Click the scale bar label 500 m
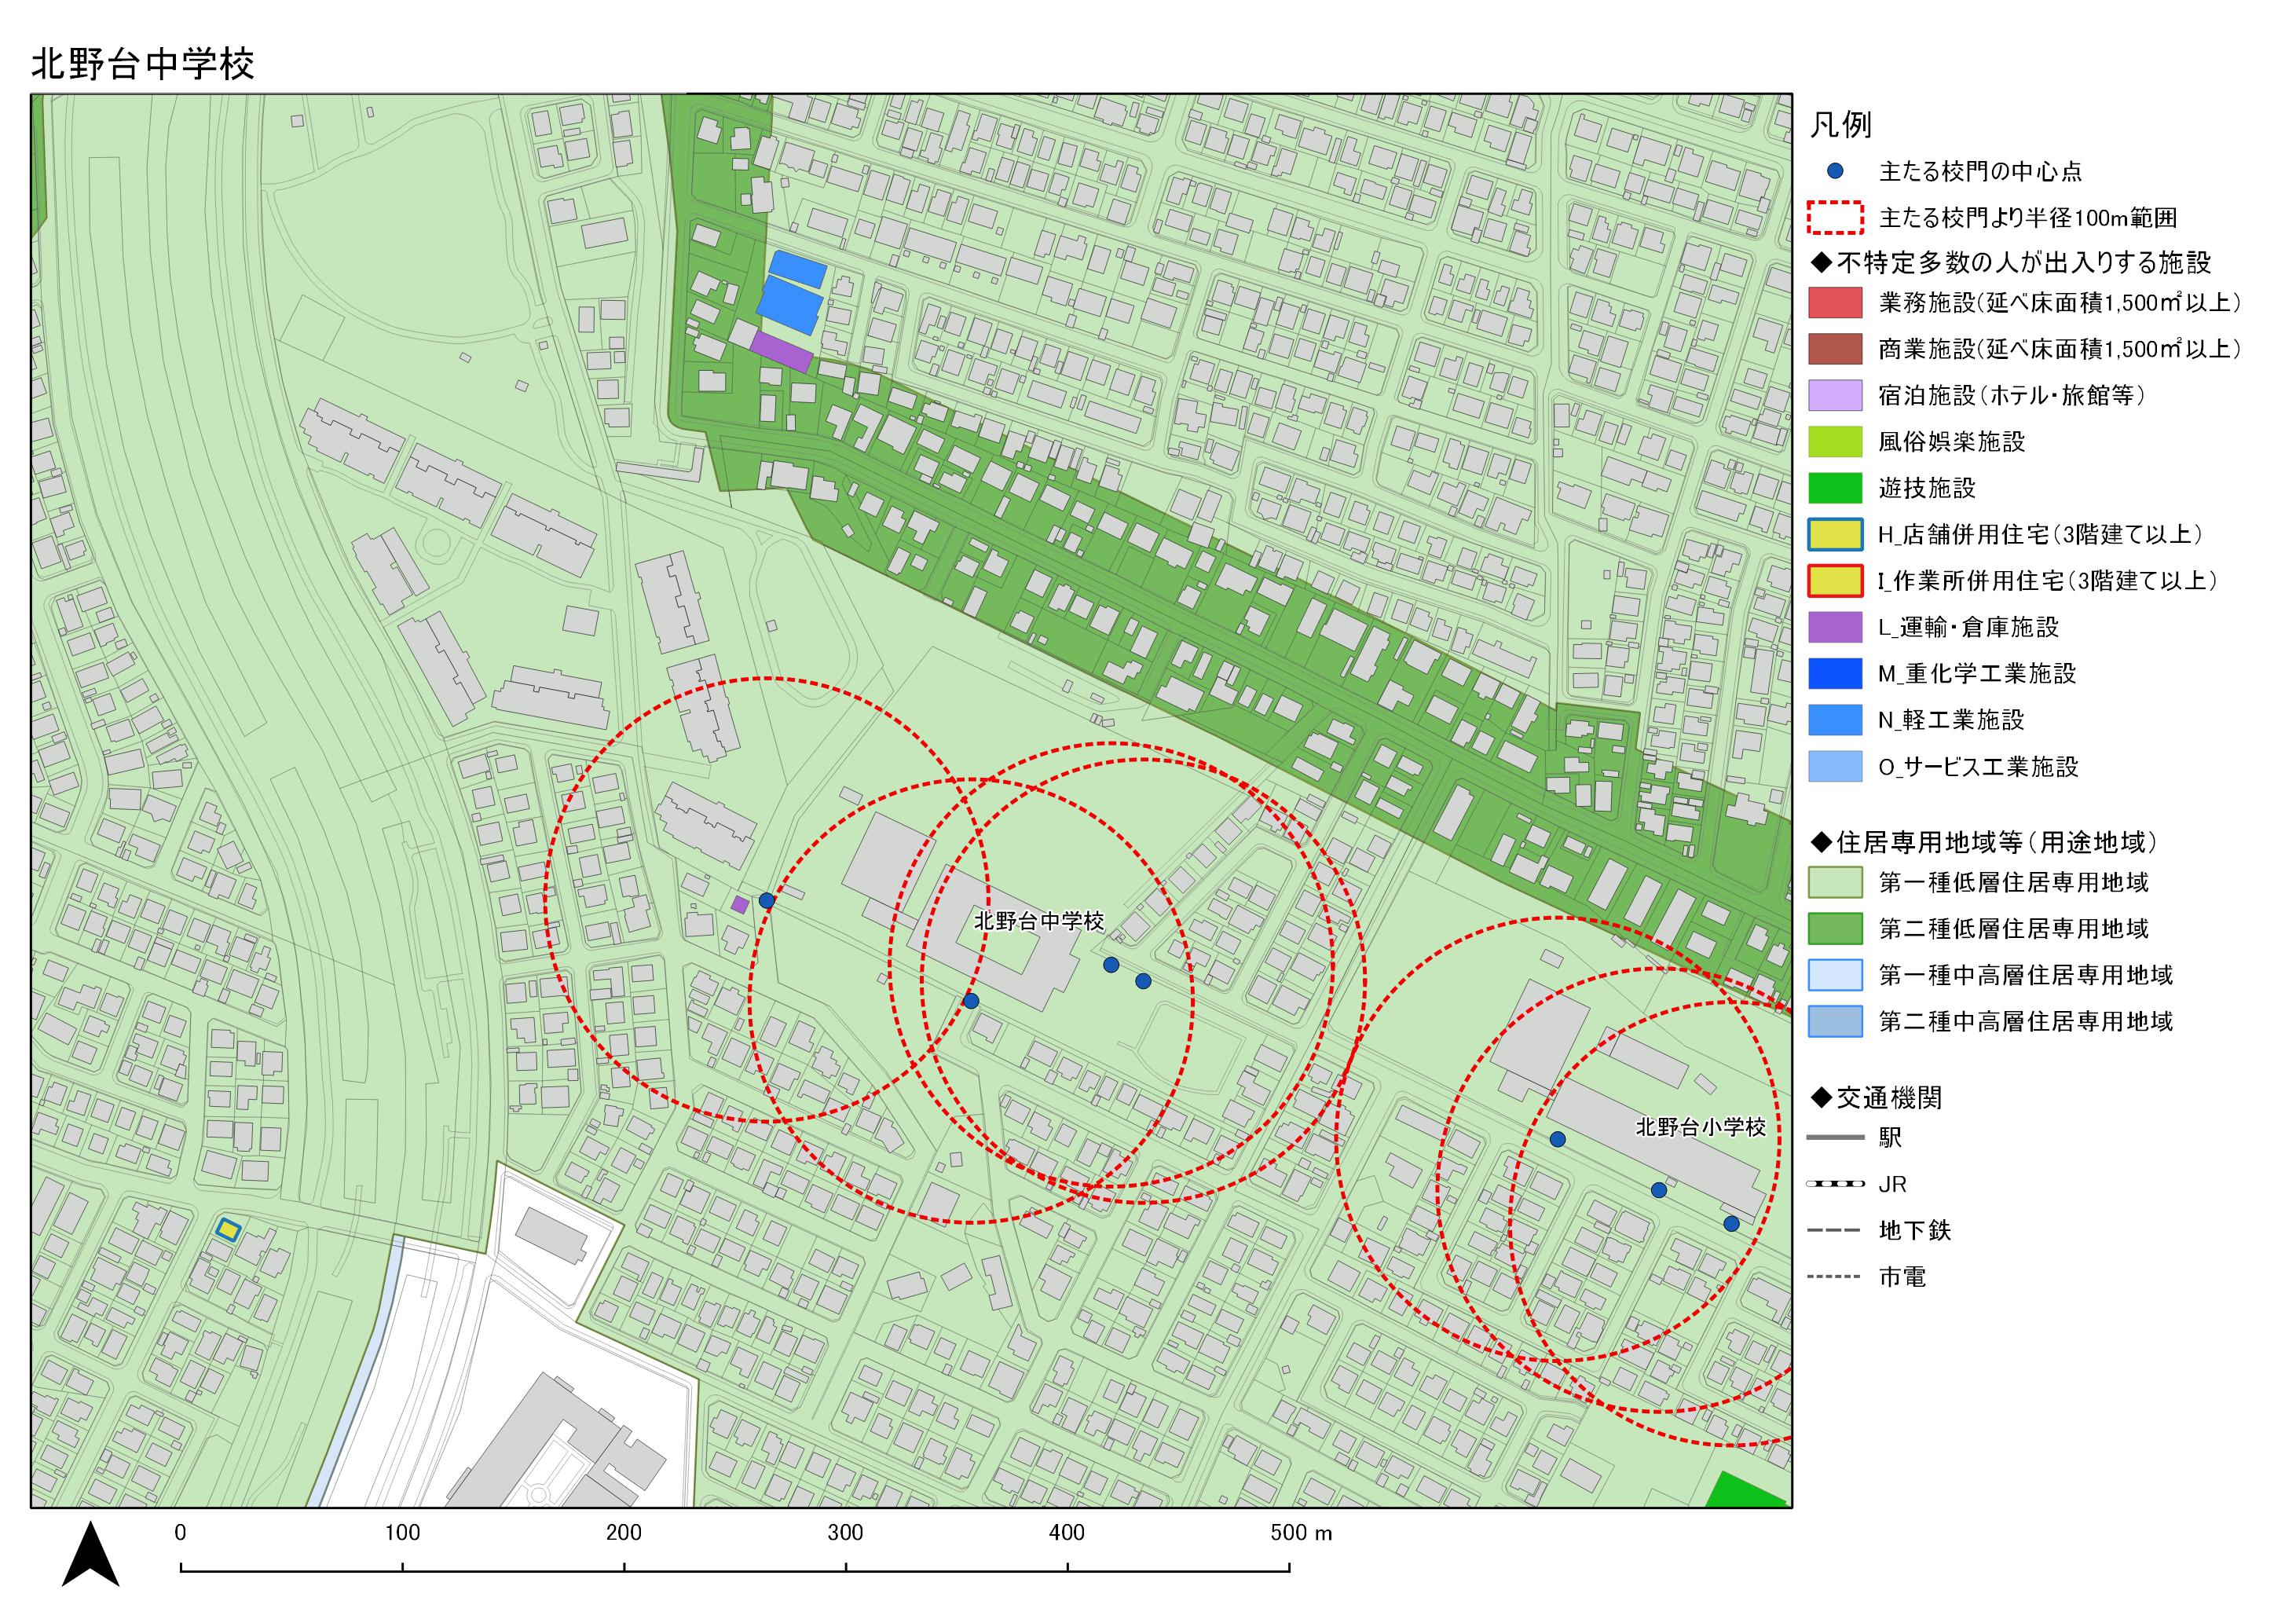 click(1301, 1532)
